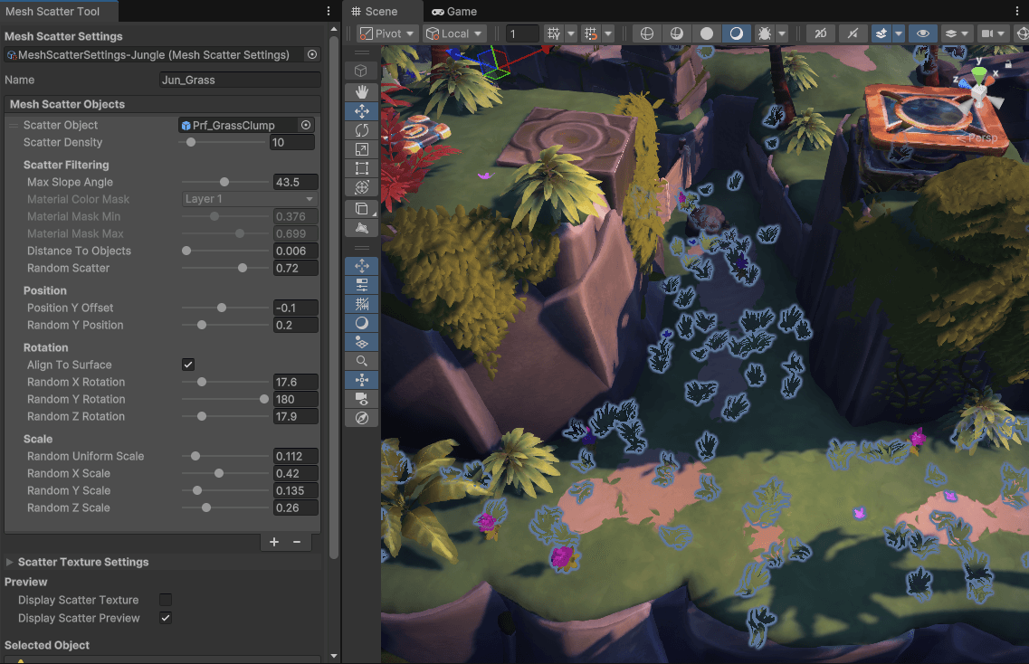This screenshot has height=664, width=1029.
Task: Click the scene orientation gizmo cube
Action: coord(979,95)
